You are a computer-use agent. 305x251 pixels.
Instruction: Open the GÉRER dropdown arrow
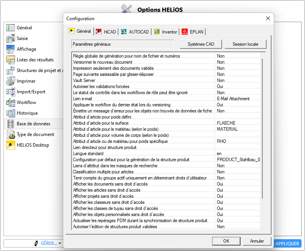pos(60,243)
